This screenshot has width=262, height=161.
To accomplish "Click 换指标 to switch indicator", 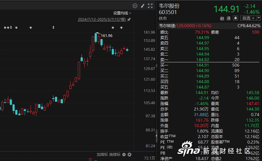I will [x=115, y=155].
